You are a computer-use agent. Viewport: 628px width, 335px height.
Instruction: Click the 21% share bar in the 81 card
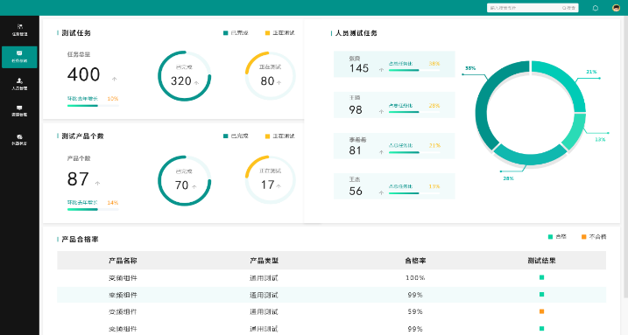pos(414,152)
